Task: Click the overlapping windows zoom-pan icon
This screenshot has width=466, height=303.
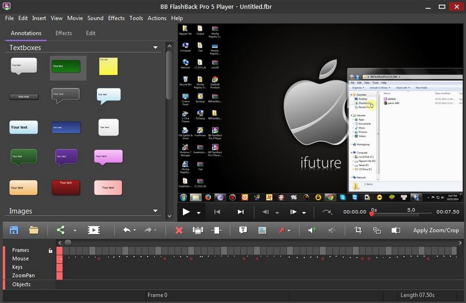Action: point(377,230)
